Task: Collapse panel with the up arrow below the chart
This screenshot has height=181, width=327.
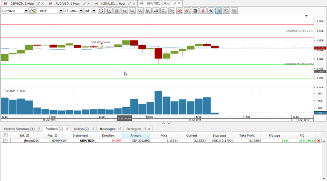Action: point(163,123)
